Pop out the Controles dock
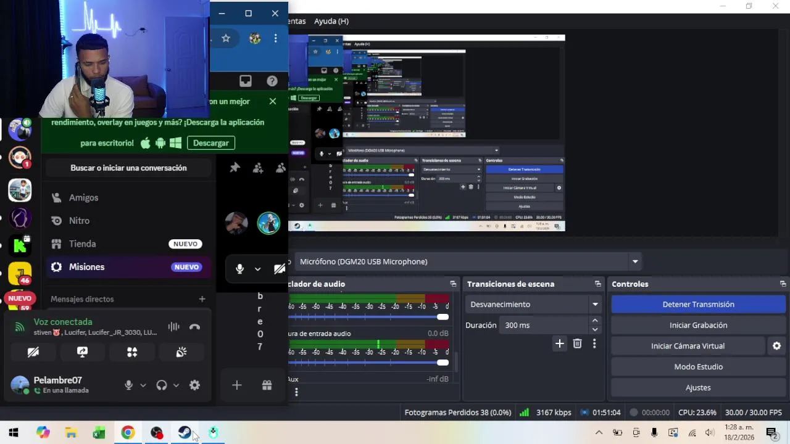 click(783, 284)
